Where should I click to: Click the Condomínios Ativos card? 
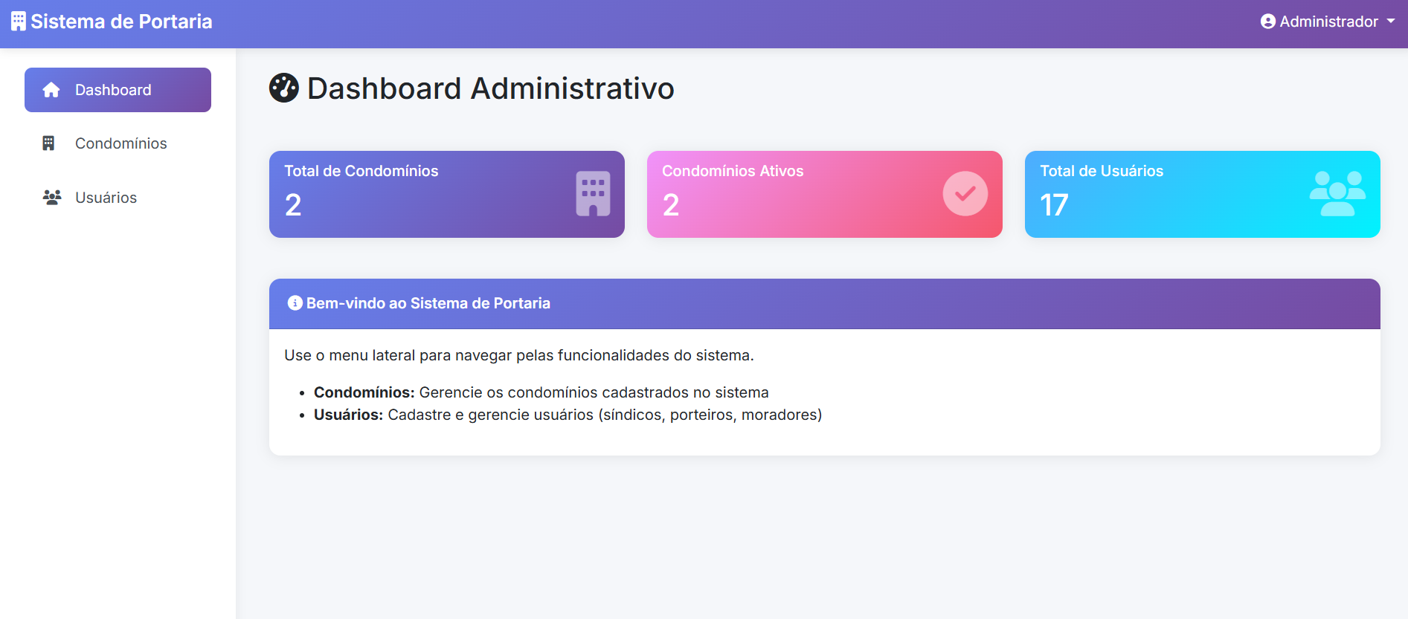click(824, 194)
